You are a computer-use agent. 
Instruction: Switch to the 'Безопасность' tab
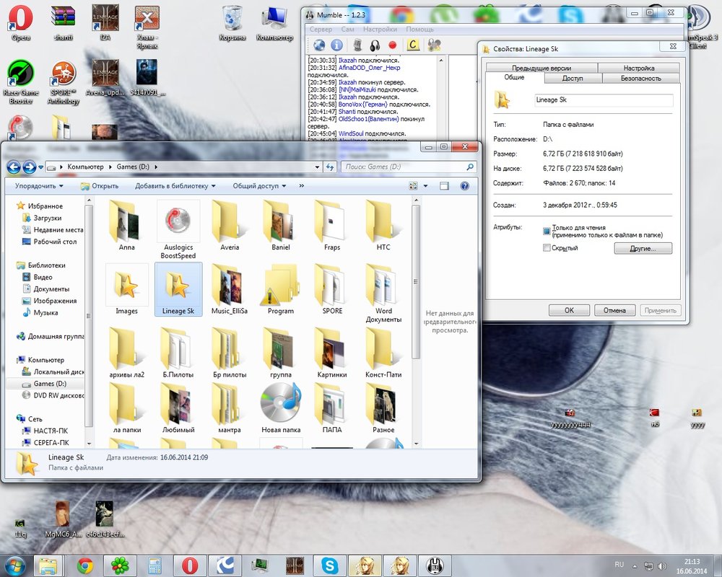point(640,78)
